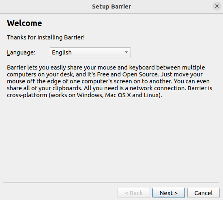Select the English entry in Language field
Viewport: 223px width, 200px height.
point(62,52)
